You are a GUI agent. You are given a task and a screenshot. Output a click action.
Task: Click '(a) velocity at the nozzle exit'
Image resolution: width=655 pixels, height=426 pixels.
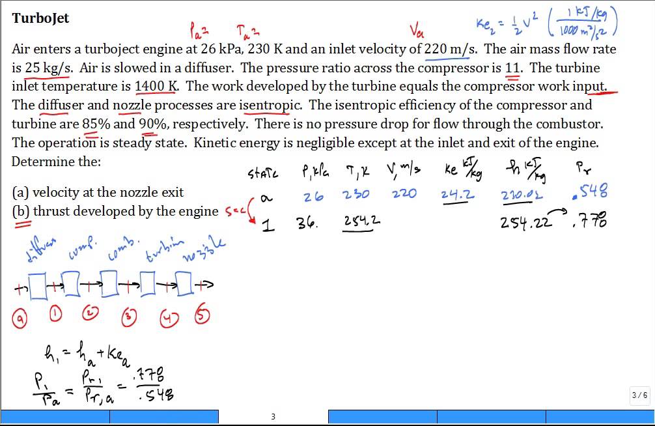click(x=98, y=192)
